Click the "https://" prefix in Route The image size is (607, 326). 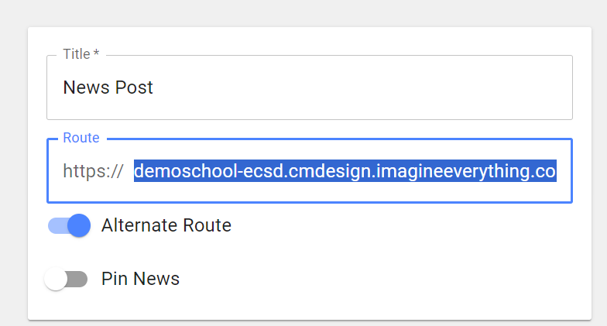(x=93, y=171)
